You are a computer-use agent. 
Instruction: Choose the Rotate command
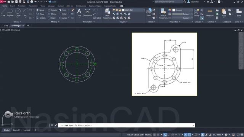click(x=52, y=10)
